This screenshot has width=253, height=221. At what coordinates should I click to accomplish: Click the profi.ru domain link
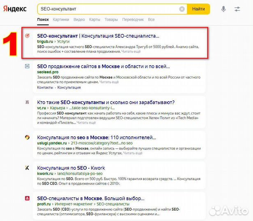pos(44,204)
